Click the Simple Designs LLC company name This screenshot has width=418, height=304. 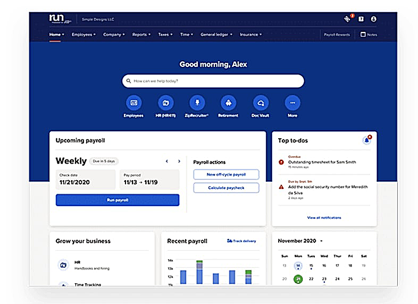point(98,19)
